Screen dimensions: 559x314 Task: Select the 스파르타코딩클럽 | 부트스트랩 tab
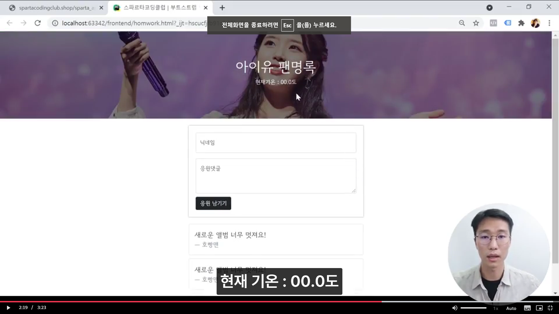click(160, 8)
